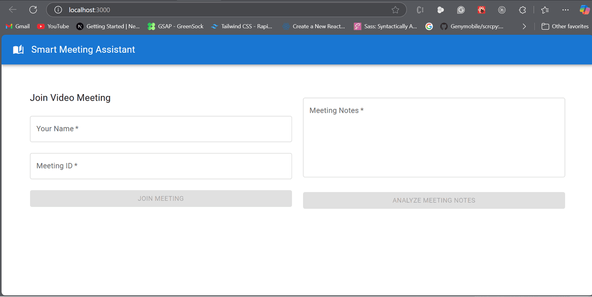Image resolution: width=592 pixels, height=297 pixels.
Task: Open the browser Settings and more menu
Action: pyautogui.click(x=565, y=10)
